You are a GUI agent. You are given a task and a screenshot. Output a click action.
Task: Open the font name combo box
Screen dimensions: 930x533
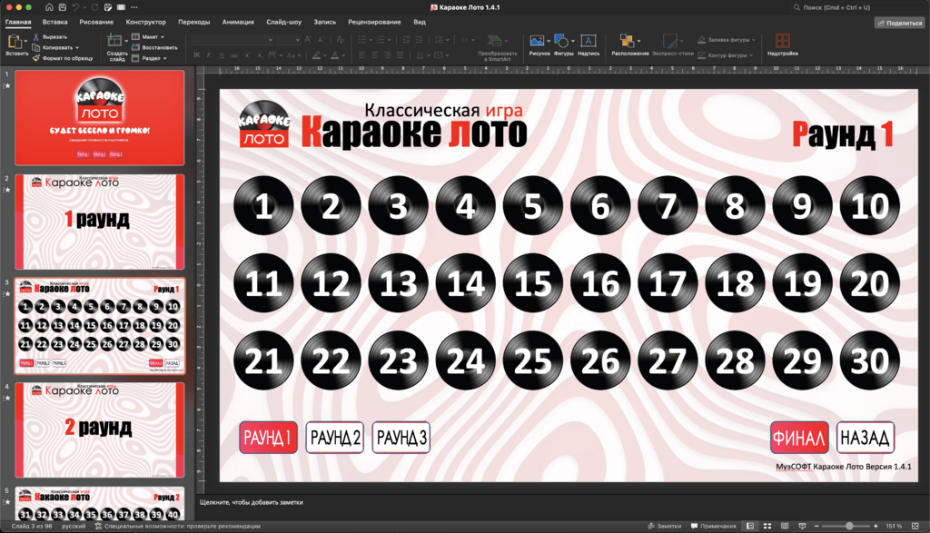[x=232, y=40]
